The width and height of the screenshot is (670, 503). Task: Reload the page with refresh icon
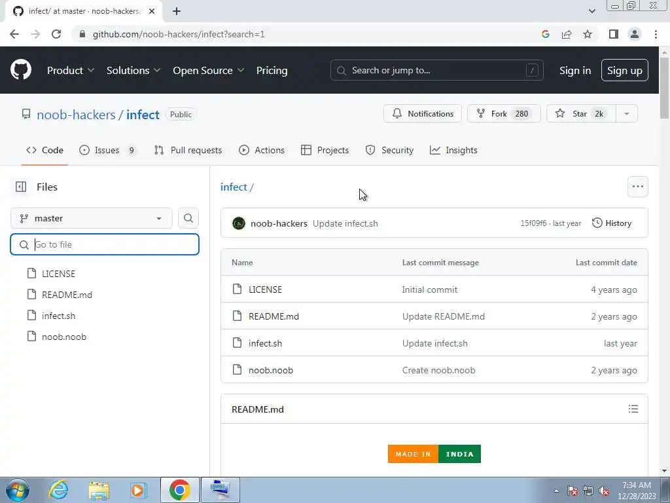coord(56,34)
